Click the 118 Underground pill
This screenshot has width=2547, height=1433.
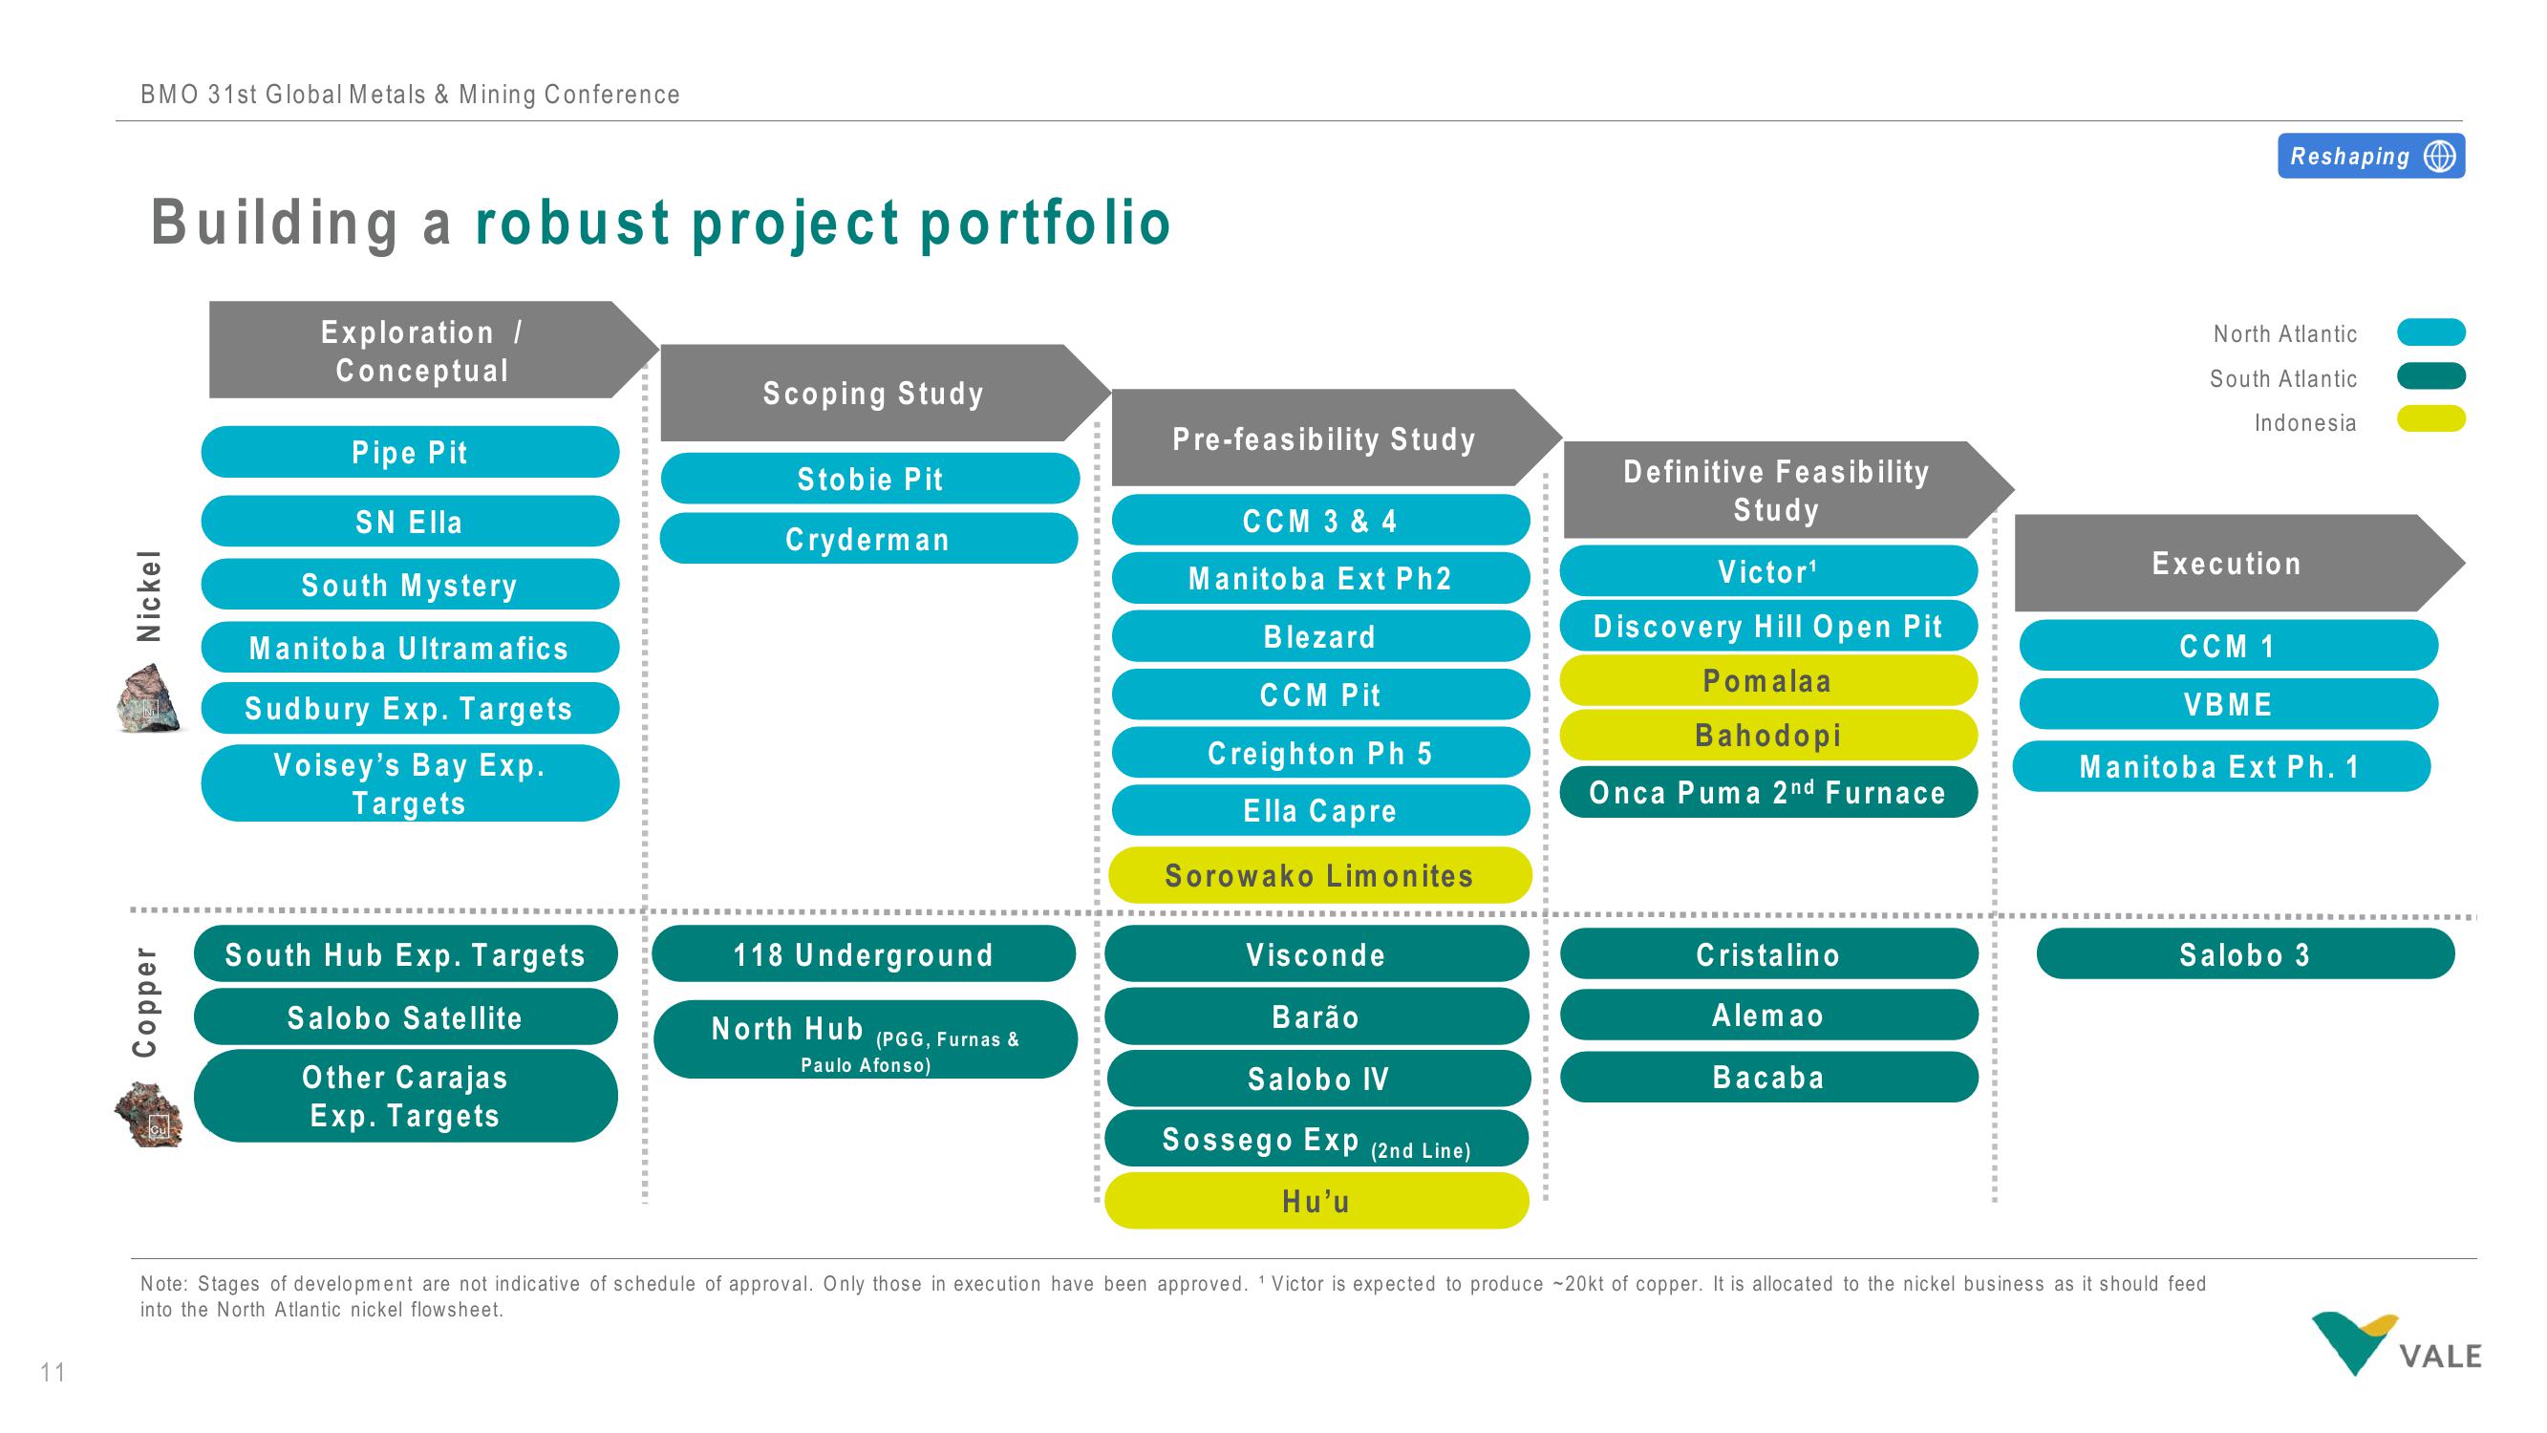(x=865, y=954)
